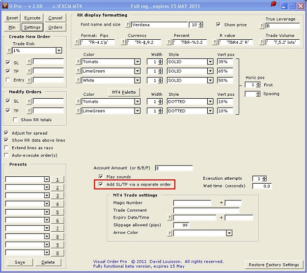Viewport: 307px width, 273px height.
Task: Toggle Adjust for spread checkbox
Action: click(x=6, y=133)
